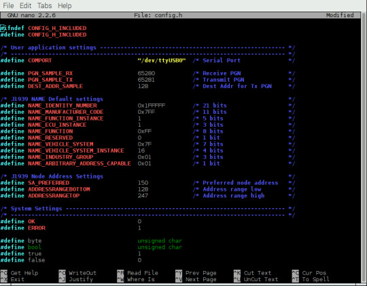Screen dimensions: 367x286
Task: Click the ^X Exit shortcut
Action: click(12, 279)
